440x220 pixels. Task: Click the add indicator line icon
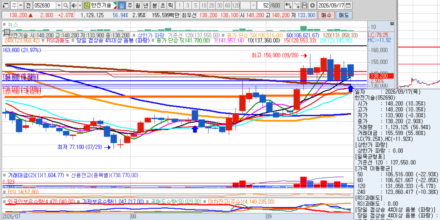(296, 5)
